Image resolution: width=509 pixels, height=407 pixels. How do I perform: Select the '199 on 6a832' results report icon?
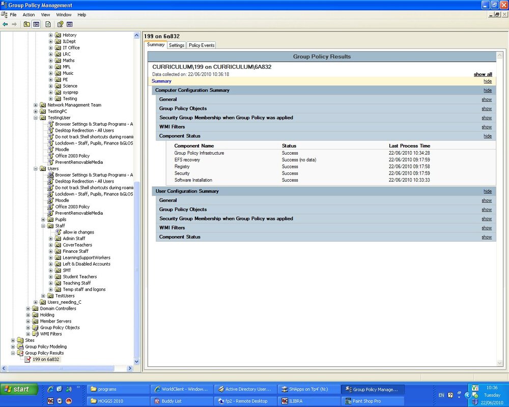coord(27,359)
